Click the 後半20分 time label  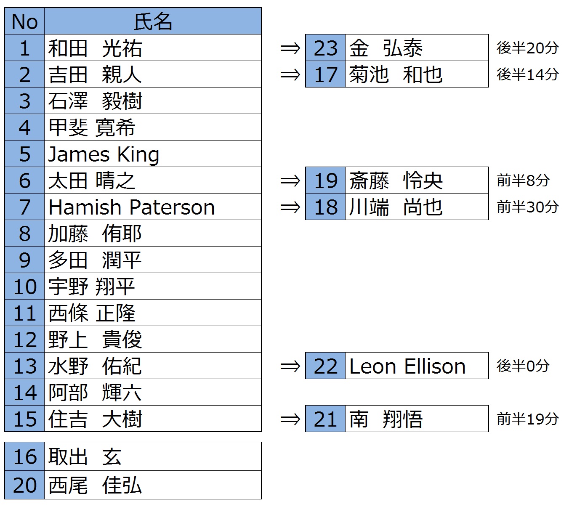(x=528, y=48)
